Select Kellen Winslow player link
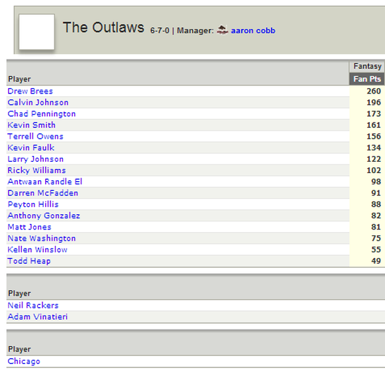This screenshot has height=372, width=385. (x=37, y=249)
